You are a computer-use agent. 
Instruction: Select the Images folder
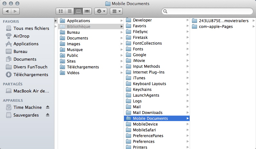tap(91, 44)
